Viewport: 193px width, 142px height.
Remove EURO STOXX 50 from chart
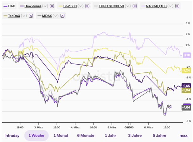click(135, 6)
